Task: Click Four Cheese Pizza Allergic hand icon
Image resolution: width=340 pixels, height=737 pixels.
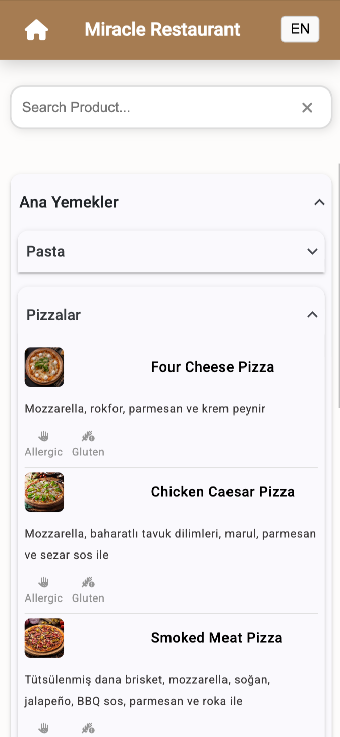Action: tap(44, 436)
